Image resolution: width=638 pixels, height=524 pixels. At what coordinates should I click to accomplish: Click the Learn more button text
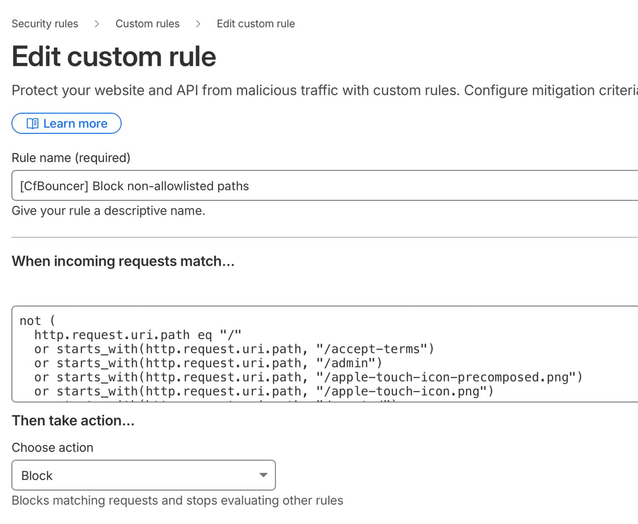coord(75,124)
